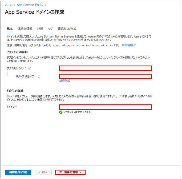Viewport: 182px width, 179px height.
Task: Click the < 前へ button
Action: click(x=43, y=172)
